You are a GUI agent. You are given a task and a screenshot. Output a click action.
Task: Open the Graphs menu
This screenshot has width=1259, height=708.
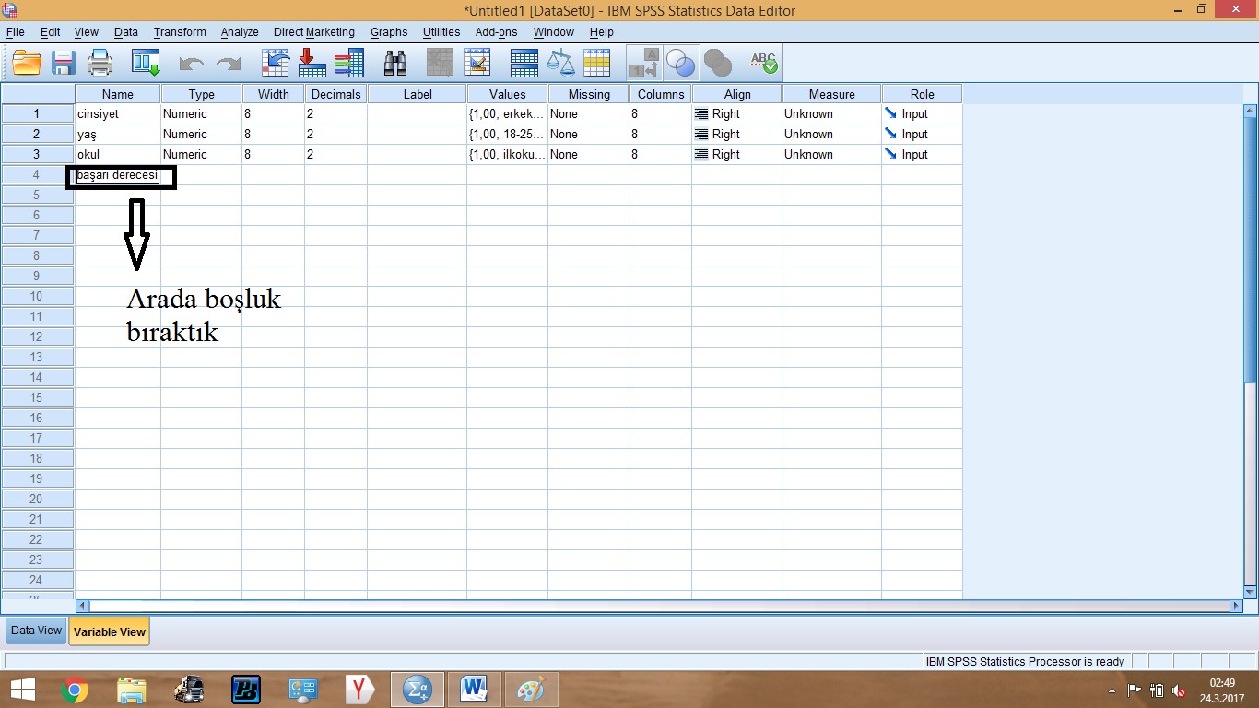click(x=389, y=32)
